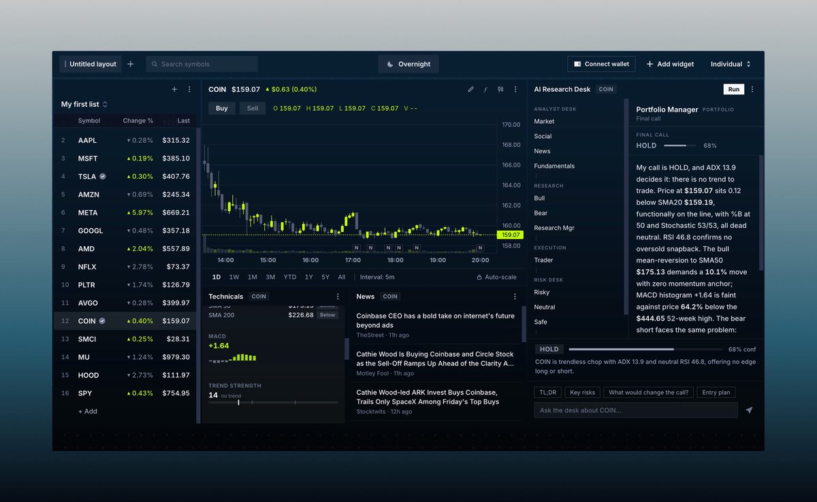Sort the watchlist by Change % column
Image resolution: width=817 pixels, height=502 pixels.
[x=138, y=120]
